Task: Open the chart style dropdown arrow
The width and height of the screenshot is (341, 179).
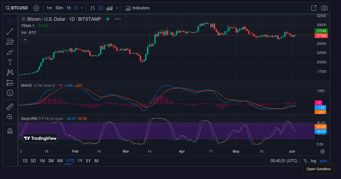Action: [x=117, y=8]
